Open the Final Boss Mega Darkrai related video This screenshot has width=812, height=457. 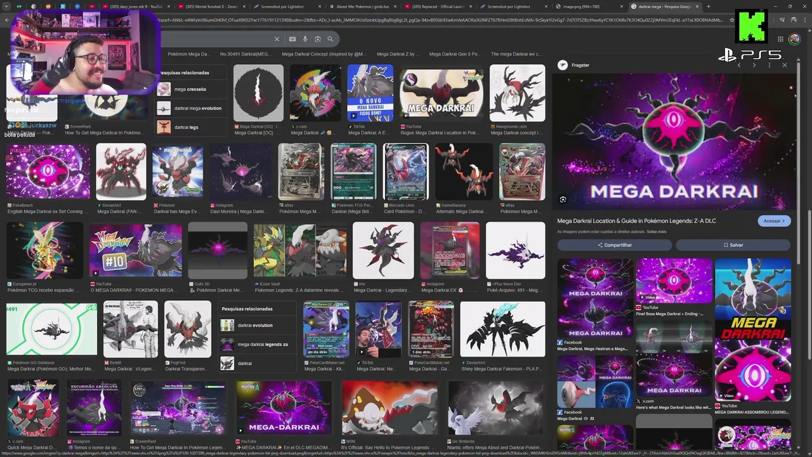click(x=674, y=281)
